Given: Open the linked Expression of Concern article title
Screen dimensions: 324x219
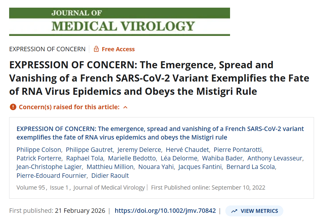Looking at the screenshot, I should 160,133.
